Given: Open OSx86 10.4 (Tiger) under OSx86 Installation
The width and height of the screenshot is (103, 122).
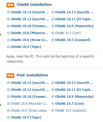Looking at the screenshot, I should tap(26, 47).
